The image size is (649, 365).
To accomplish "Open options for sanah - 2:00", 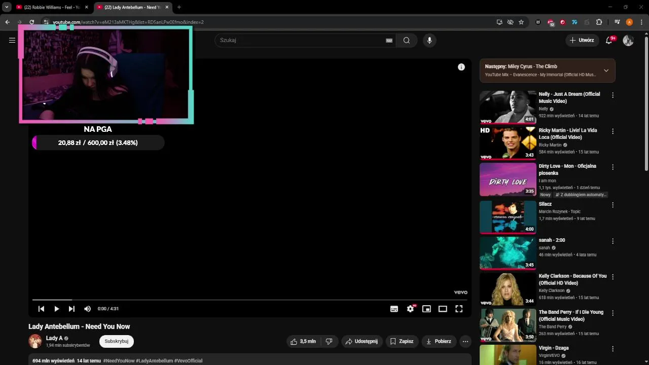I will pyautogui.click(x=612, y=241).
